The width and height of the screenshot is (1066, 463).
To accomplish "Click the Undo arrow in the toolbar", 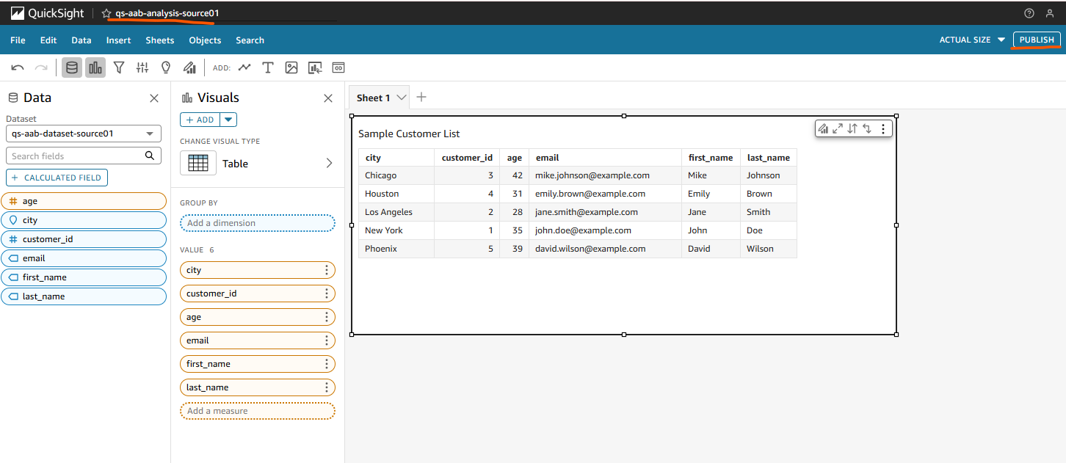I will coord(18,68).
